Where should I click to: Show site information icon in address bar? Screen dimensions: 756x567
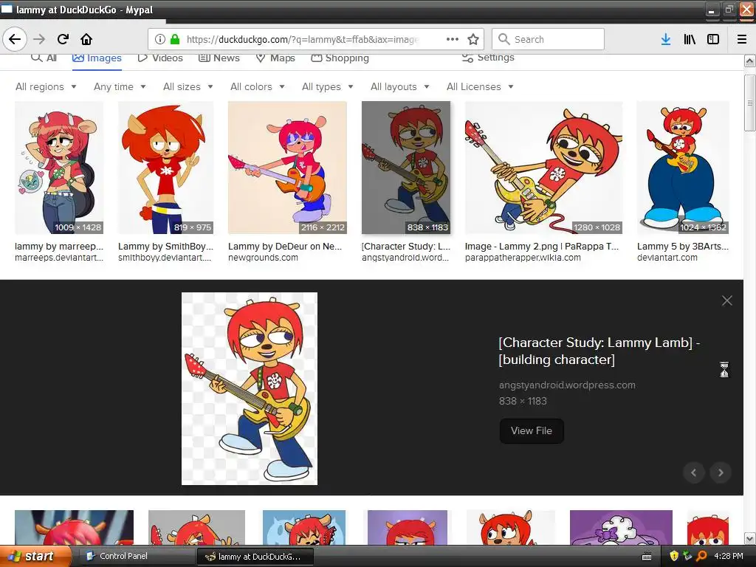click(160, 39)
